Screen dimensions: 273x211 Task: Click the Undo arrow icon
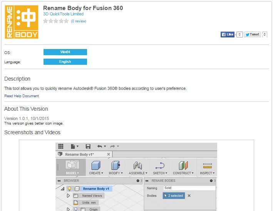(x=100, y=146)
